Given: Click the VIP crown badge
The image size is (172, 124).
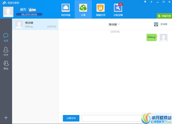Looking at the screenshot, I should [32, 10].
